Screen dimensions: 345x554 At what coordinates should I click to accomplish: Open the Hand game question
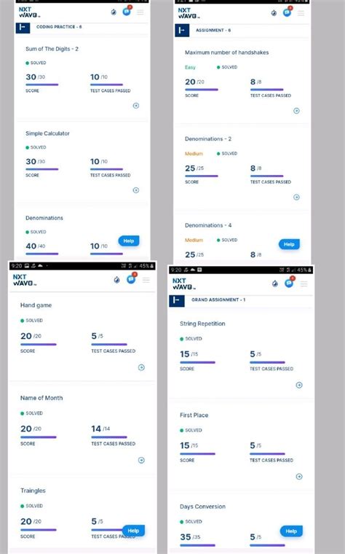pos(36,305)
